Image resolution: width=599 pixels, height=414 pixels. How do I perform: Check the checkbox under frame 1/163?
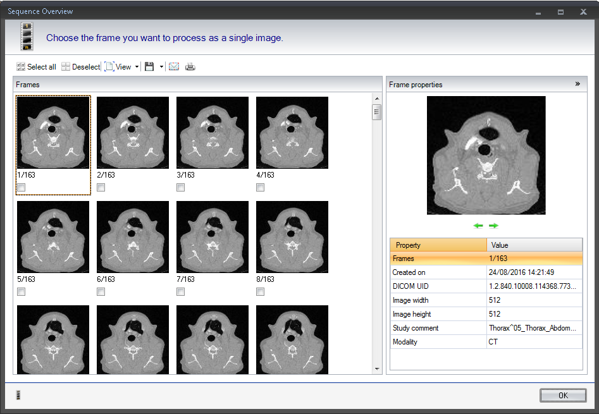(22, 188)
